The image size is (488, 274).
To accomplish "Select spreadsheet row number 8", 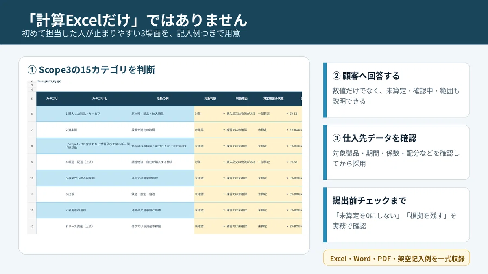I will pyautogui.click(x=32, y=146).
